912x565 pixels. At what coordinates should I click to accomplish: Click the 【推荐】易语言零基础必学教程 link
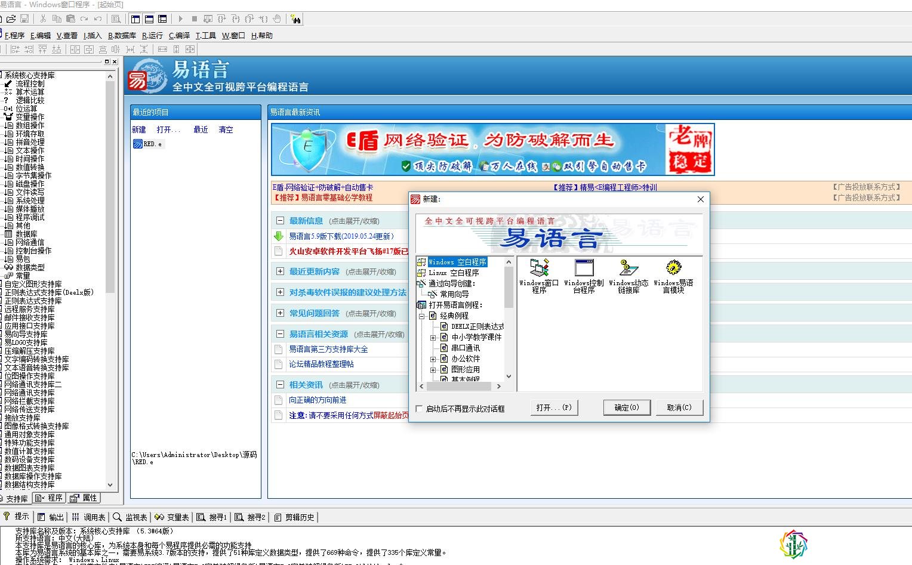click(x=322, y=197)
